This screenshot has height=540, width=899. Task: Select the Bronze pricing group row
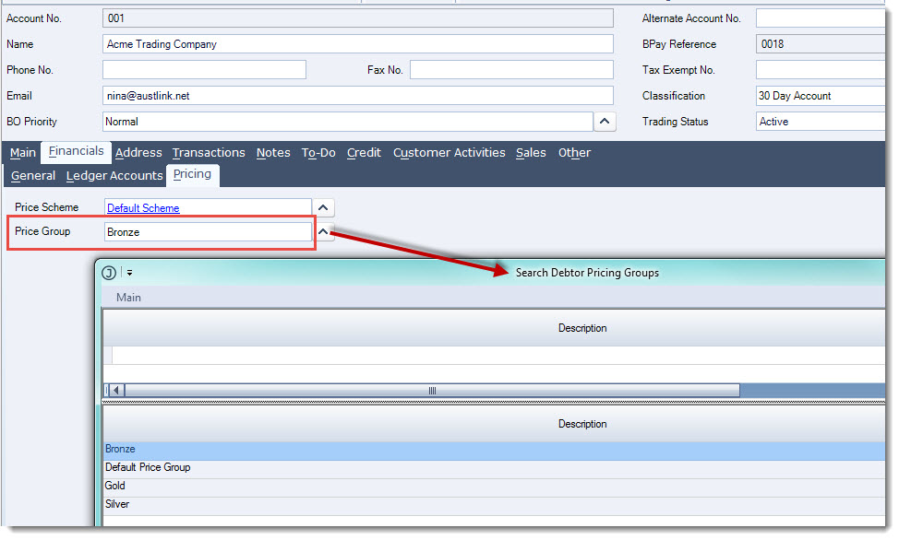[494, 450]
